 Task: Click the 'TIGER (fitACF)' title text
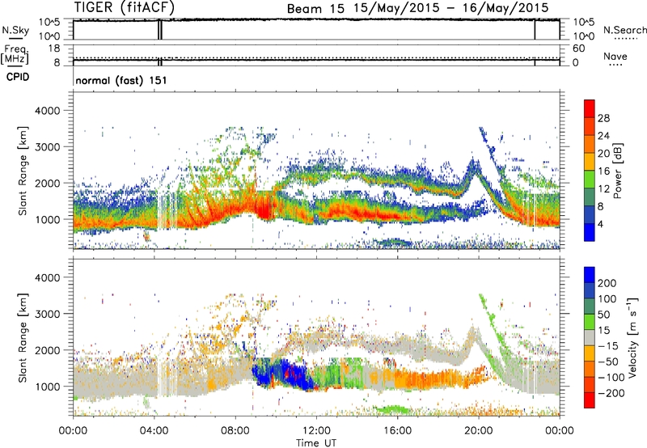(x=125, y=7)
